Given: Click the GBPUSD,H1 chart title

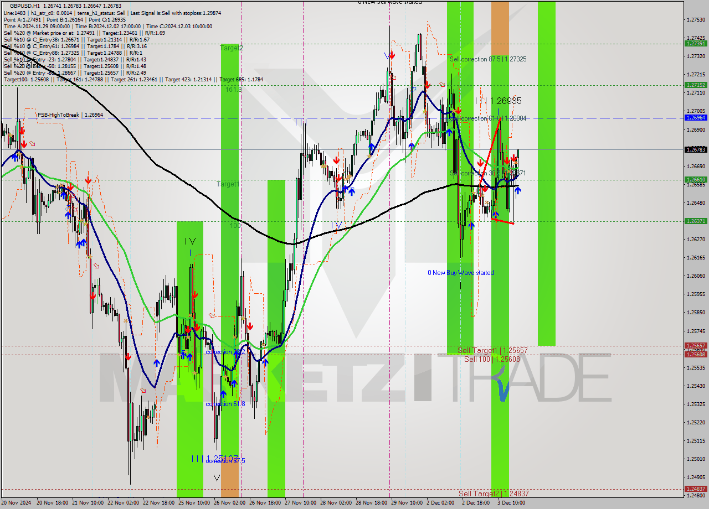Looking at the screenshot, I should pyautogui.click(x=26, y=5).
